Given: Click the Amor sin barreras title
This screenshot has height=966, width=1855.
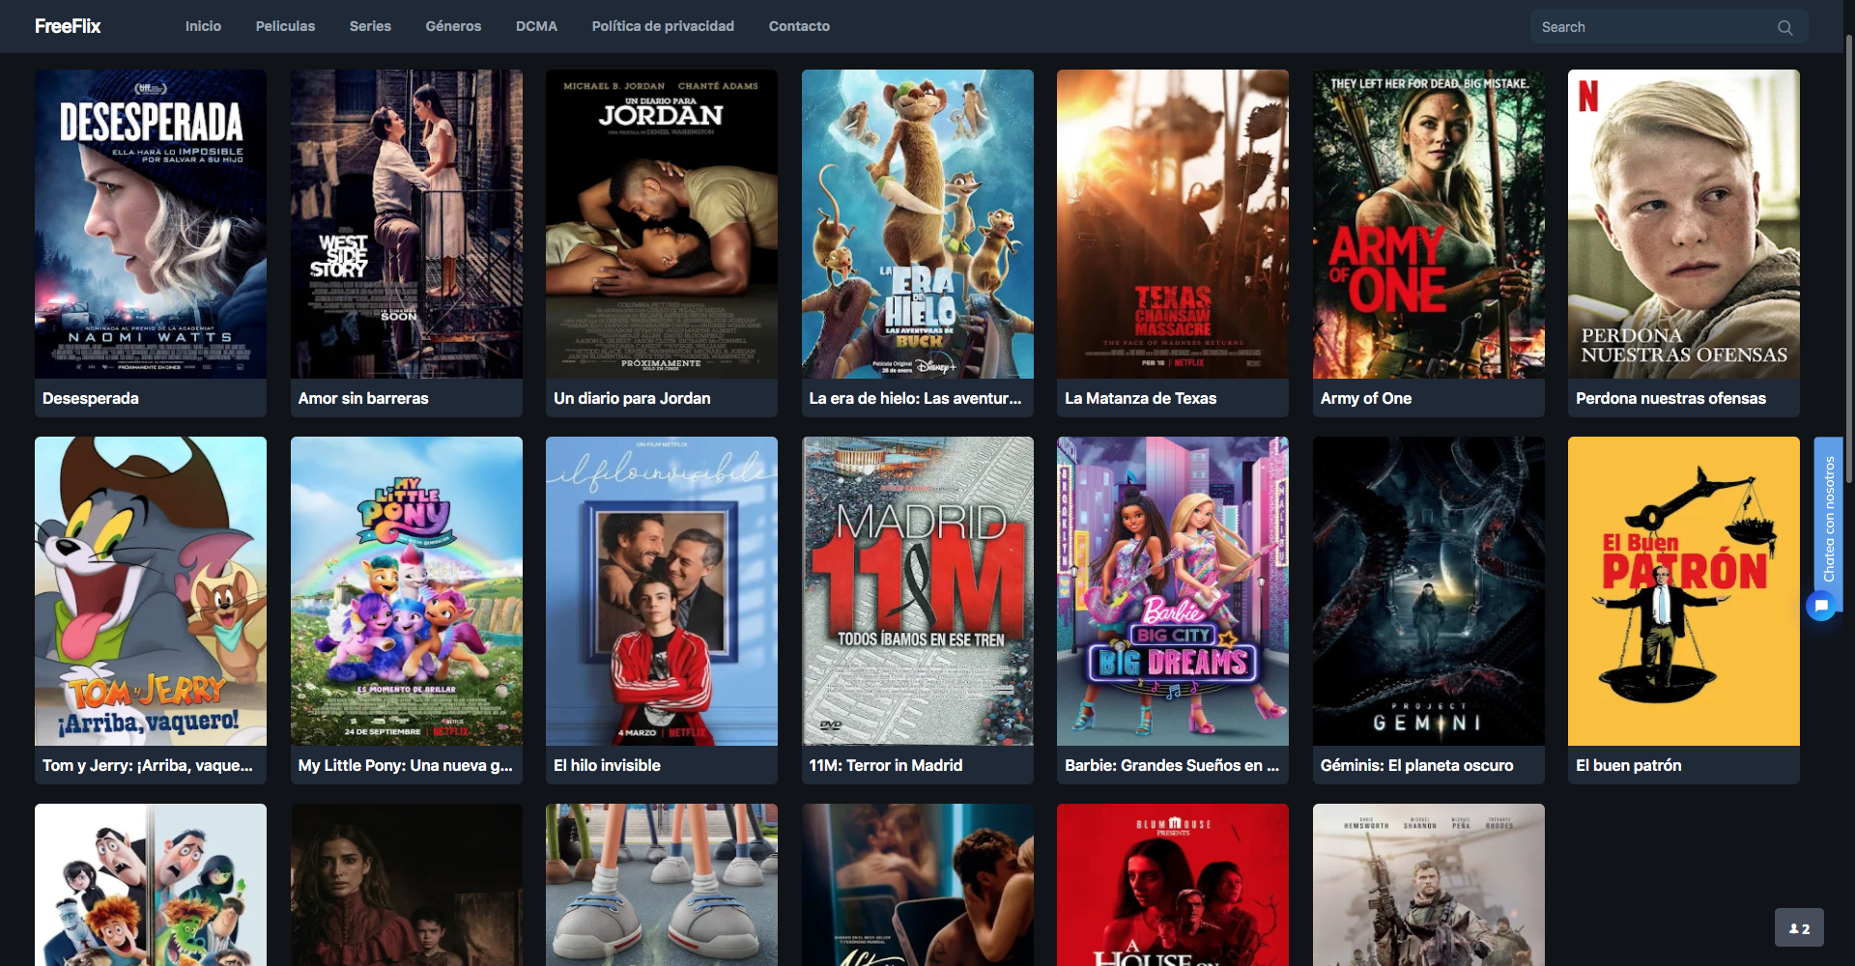Looking at the screenshot, I should click(x=363, y=398).
